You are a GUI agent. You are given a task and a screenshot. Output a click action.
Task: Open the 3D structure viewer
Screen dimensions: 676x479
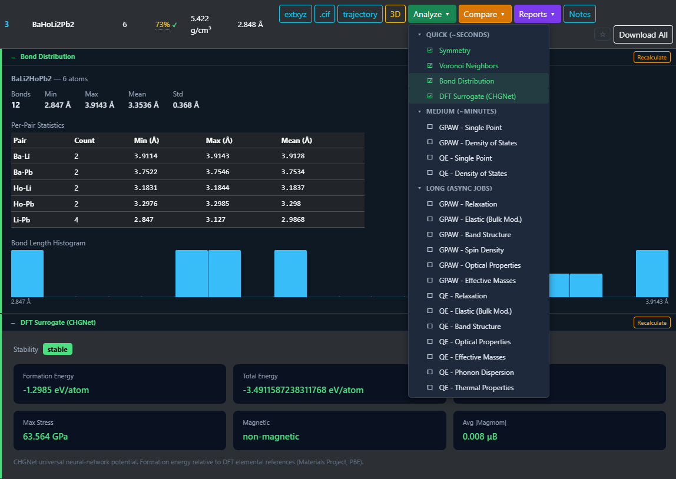(x=395, y=14)
